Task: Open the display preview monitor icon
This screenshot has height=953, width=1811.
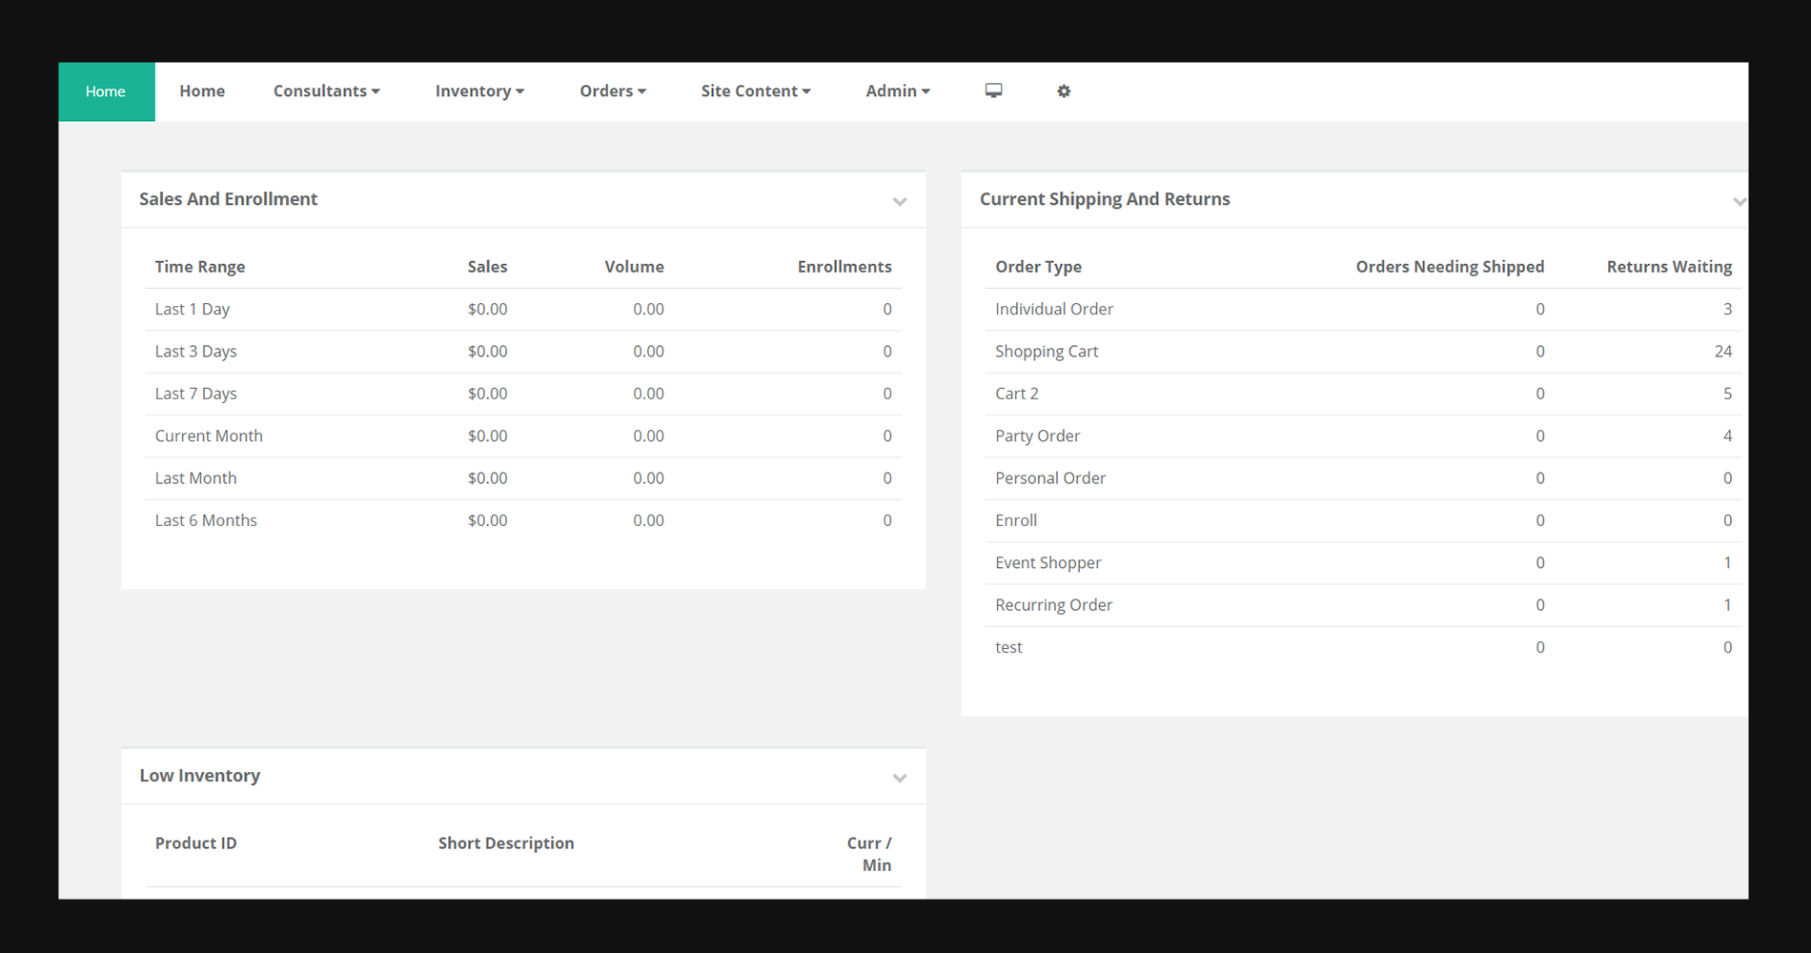Action: tap(993, 91)
